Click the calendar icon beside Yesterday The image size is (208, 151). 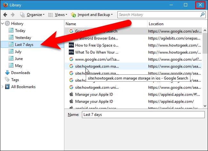click(11, 37)
